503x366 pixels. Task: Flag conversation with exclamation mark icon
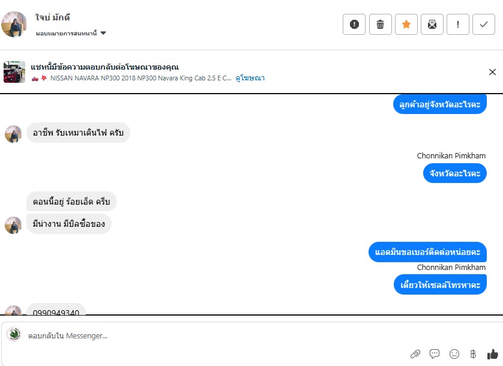click(458, 25)
